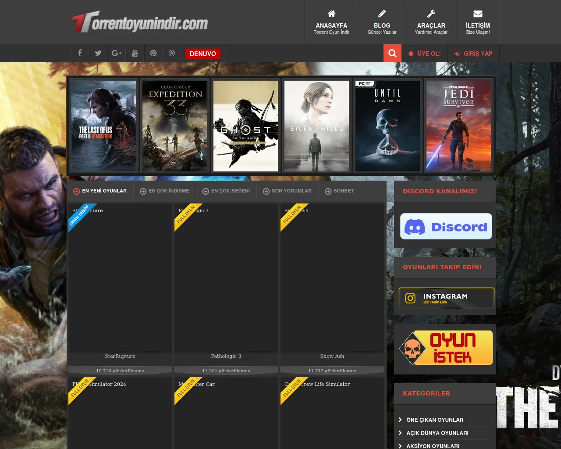
Task: Open the Twitter social link icon
Action: [98, 53]
